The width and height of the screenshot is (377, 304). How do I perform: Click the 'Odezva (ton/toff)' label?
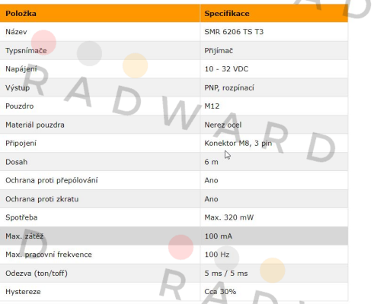[x=37, y=274]
